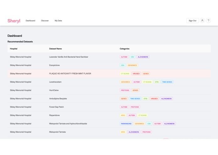Open the Discover nav item

(x=45, y=21)
